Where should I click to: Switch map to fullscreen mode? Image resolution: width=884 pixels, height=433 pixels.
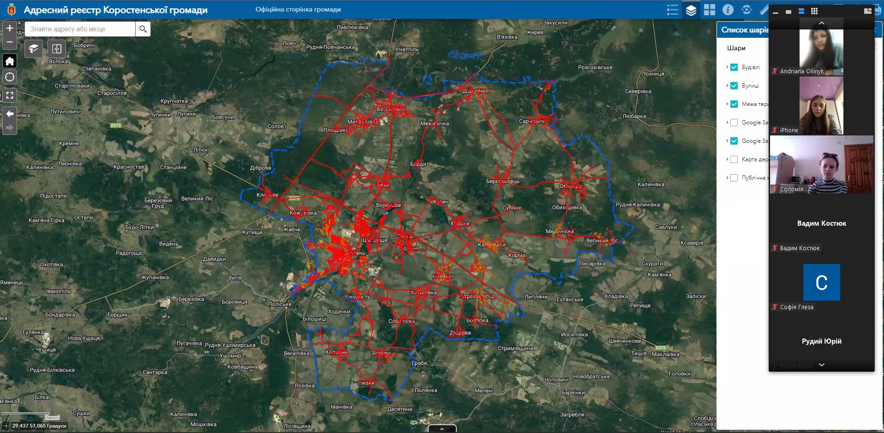(10, 95)
